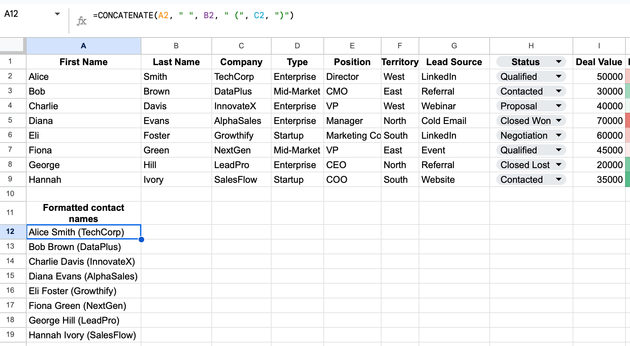
Task: Select cell with Hannah Ivory (SalesFlow)
Action: click(83, 335)
